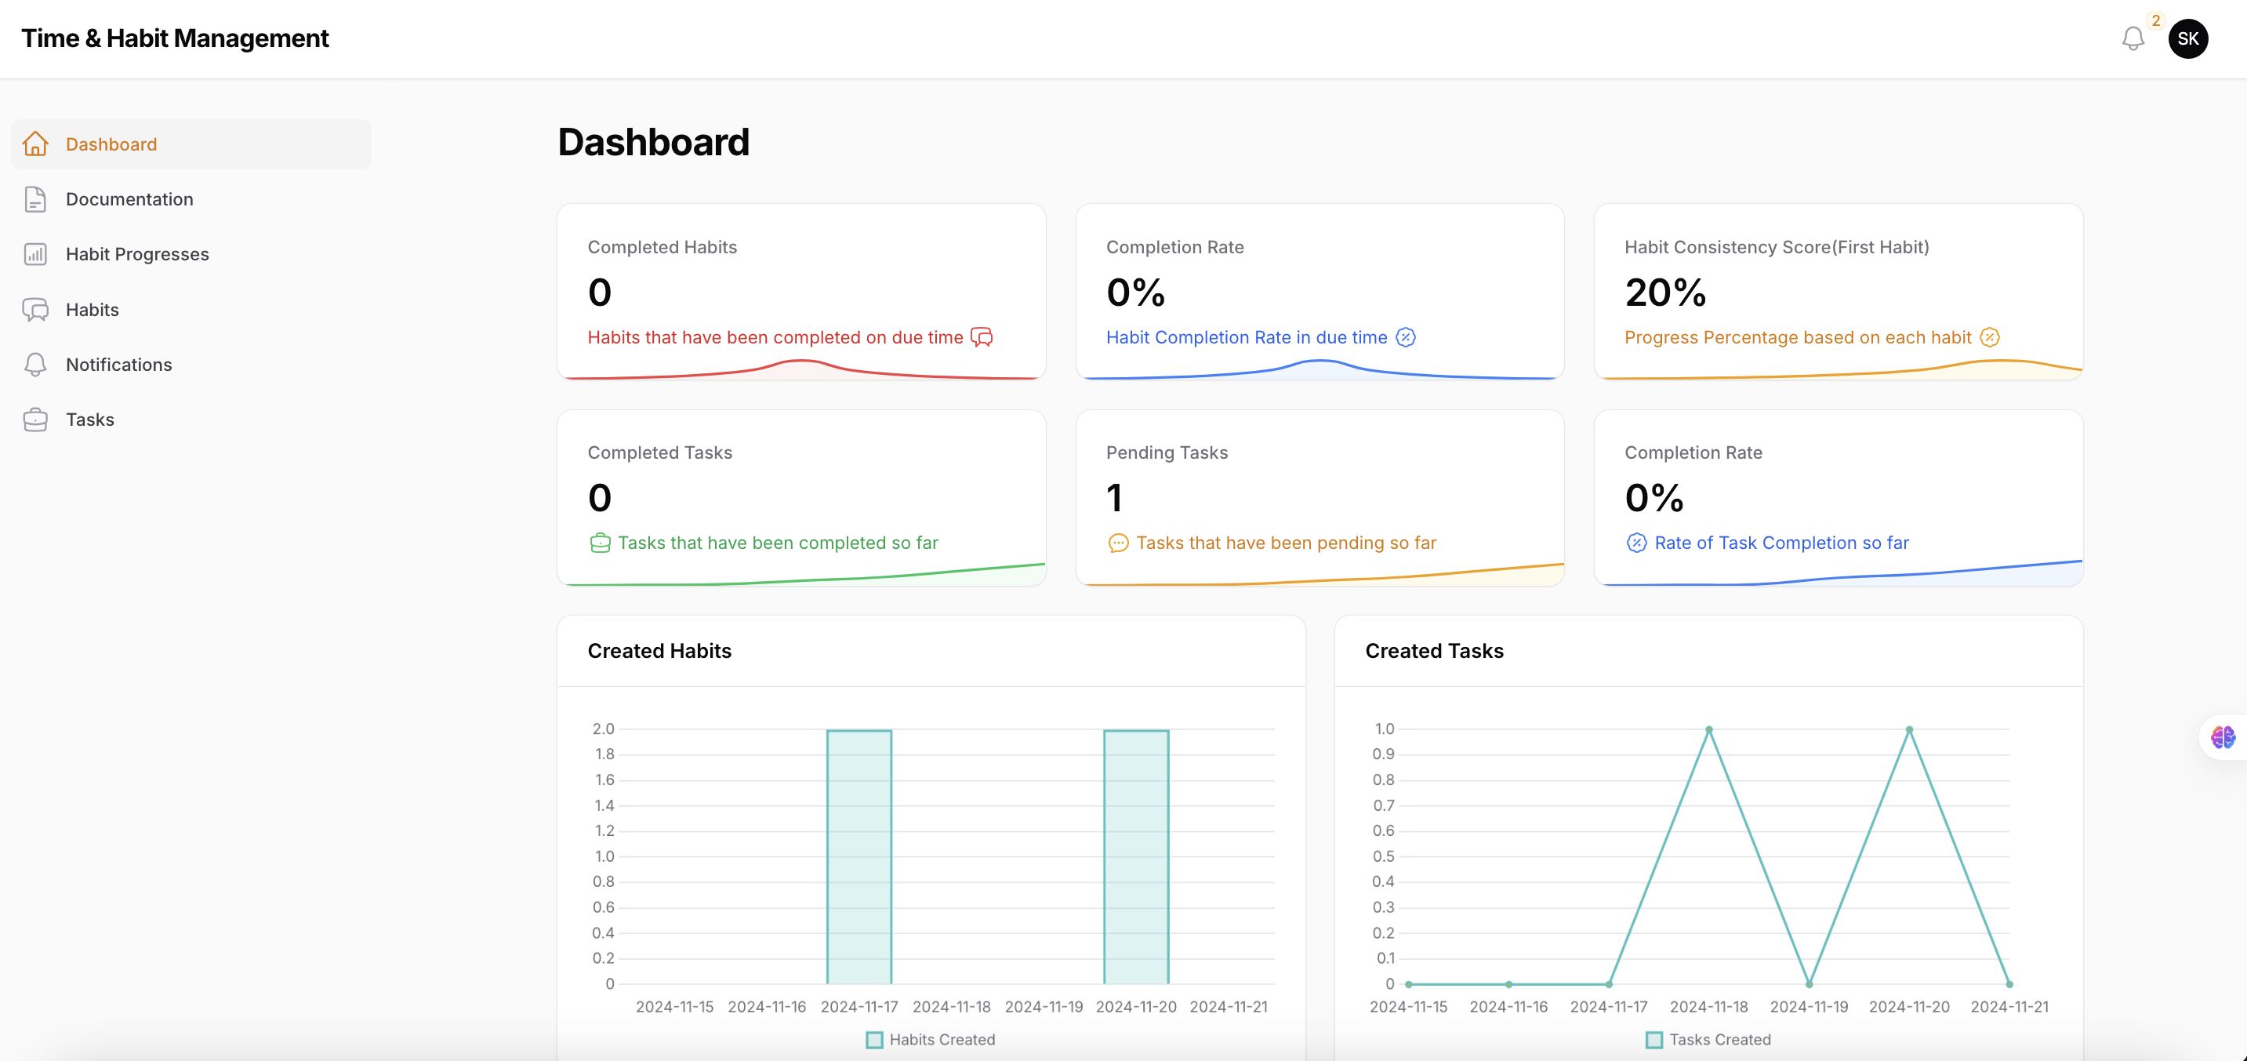Go to the Habit Progresses page
This screenshot has height=1061, width=2247.
[137, 254]
